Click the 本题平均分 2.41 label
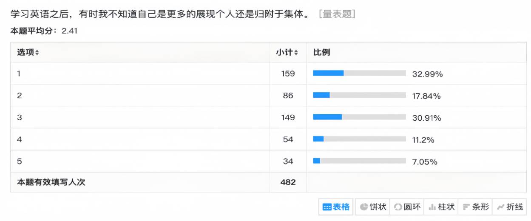The height and width of the screenshot is (221, 531). point(44,31)
